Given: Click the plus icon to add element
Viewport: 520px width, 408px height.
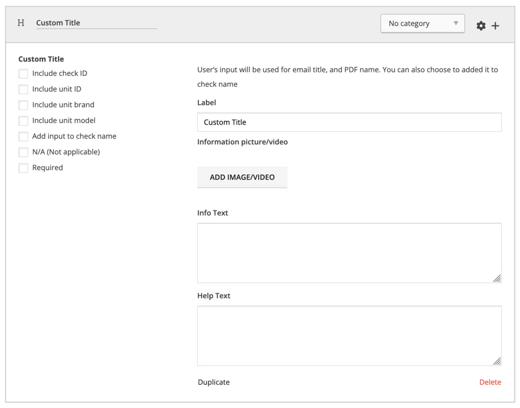Looking at the screenshot, I should (495, 26).
